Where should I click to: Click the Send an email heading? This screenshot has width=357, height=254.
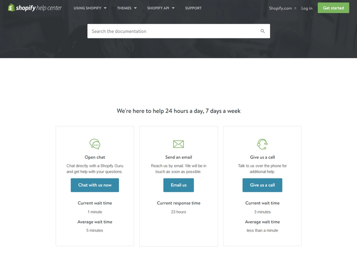point(178,157)
